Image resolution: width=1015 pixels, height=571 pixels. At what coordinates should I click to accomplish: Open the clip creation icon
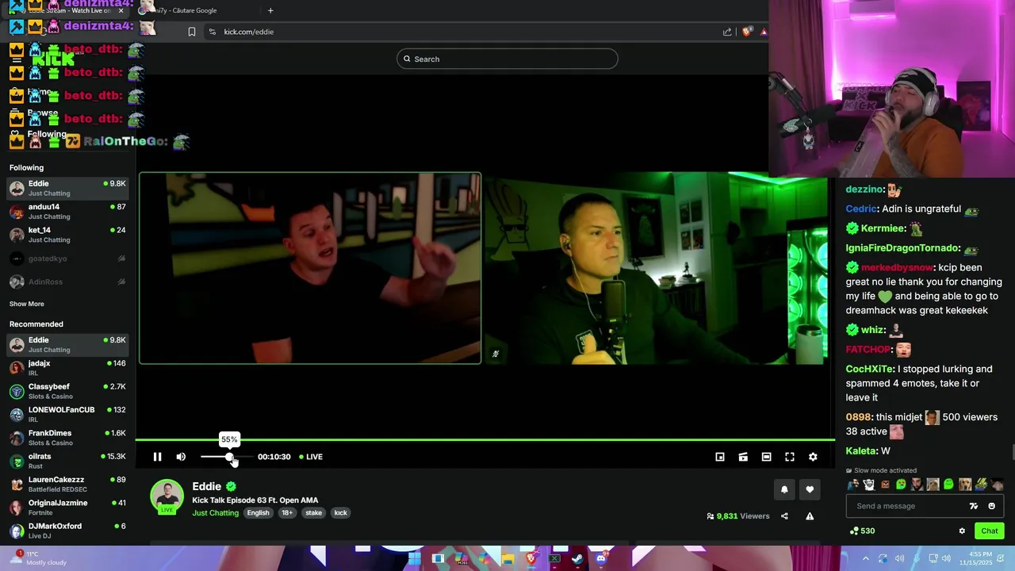point(743,457)
